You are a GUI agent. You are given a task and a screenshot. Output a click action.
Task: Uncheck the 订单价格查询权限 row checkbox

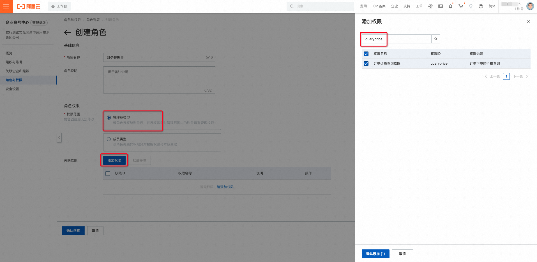click(x=366, y=64)
